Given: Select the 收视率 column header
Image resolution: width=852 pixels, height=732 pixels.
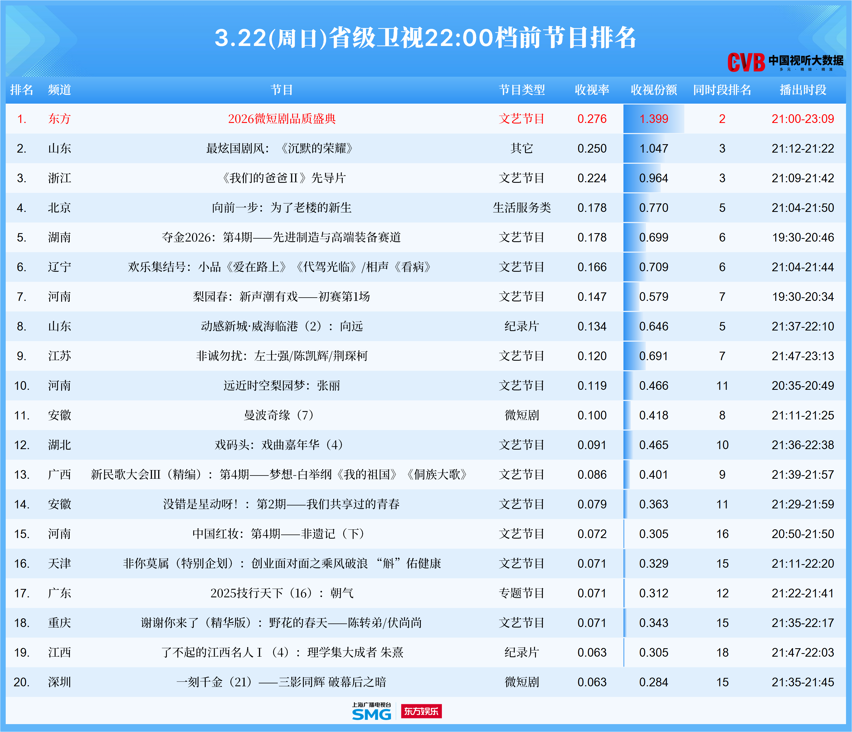Looking at the screenshot, I should pos(592,90).
